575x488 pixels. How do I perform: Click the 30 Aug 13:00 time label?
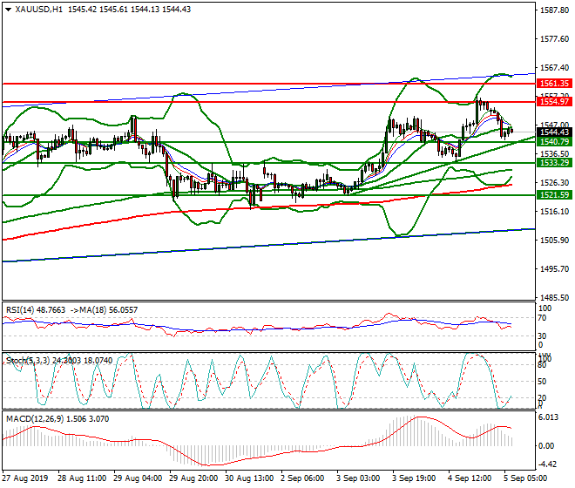pos(249,478)
